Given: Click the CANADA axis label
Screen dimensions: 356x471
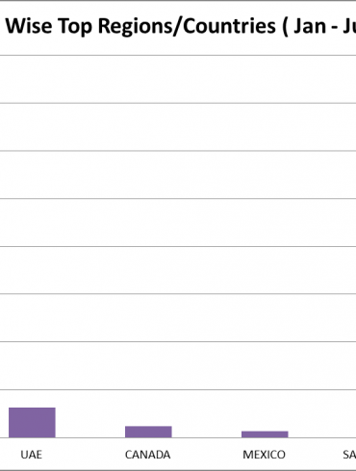Looking at the screenshot, I should point(148,455).
